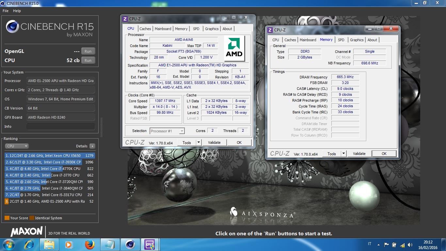This screenshot has width=446, height=251.
Task: Open Graphics tab in Memory window
Action: tap(357, 40)
